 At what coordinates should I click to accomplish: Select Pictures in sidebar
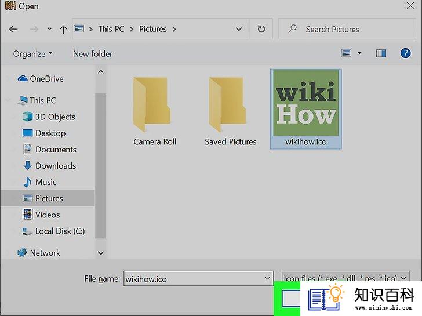(x=48, y=198)
